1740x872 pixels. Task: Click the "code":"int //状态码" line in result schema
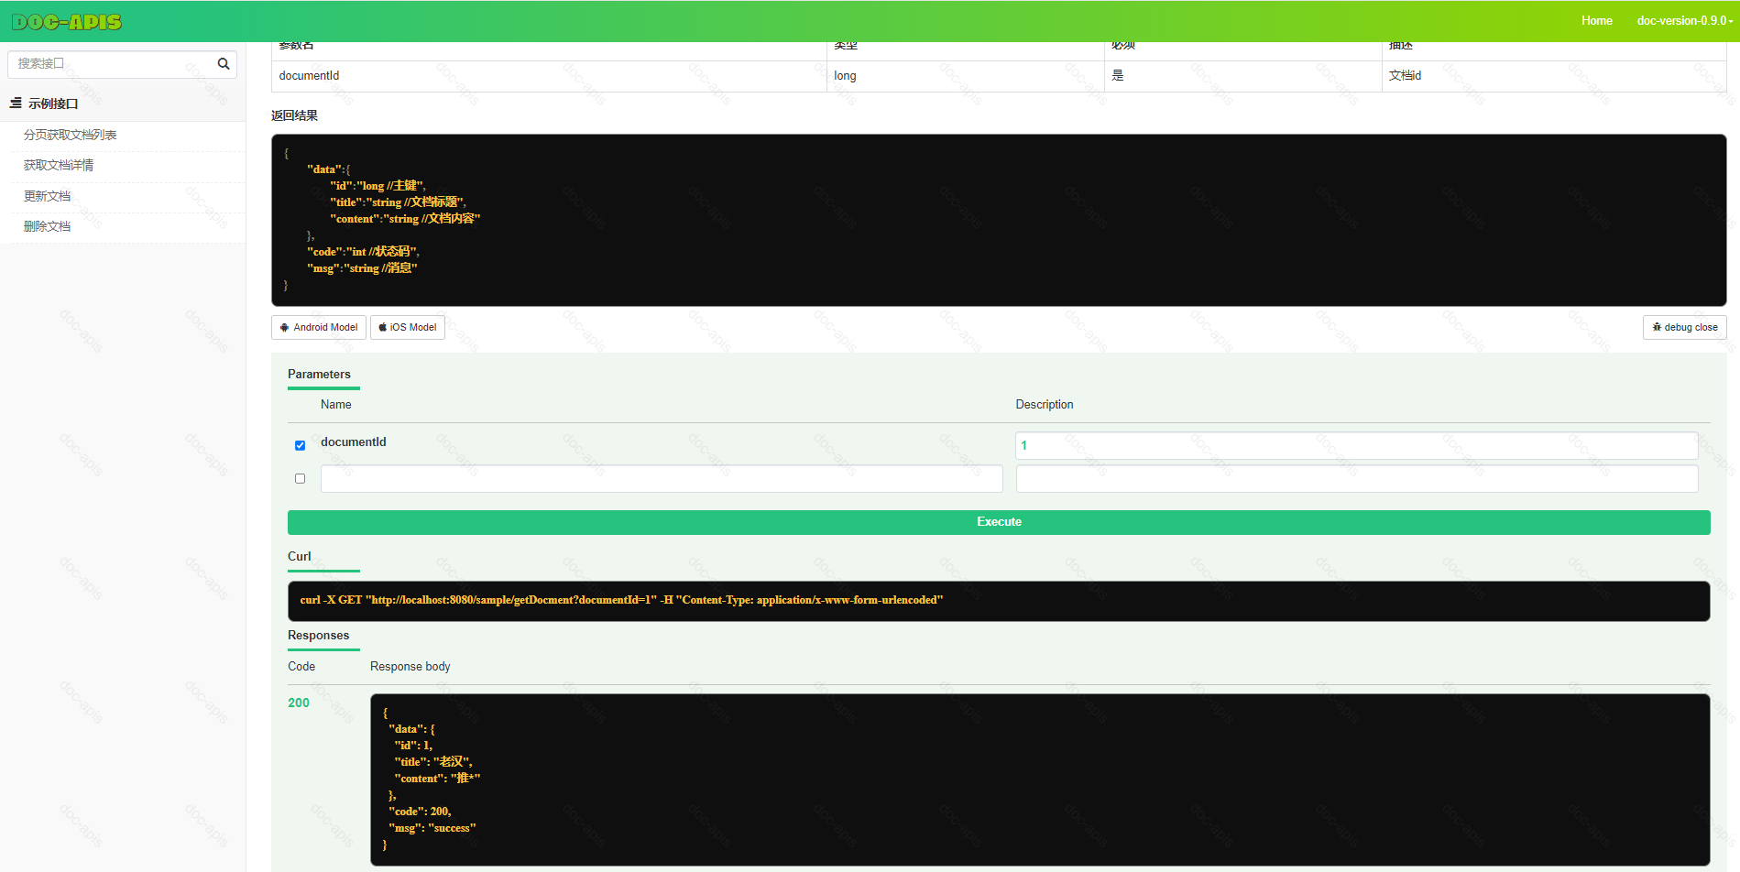tap(363, 252)
